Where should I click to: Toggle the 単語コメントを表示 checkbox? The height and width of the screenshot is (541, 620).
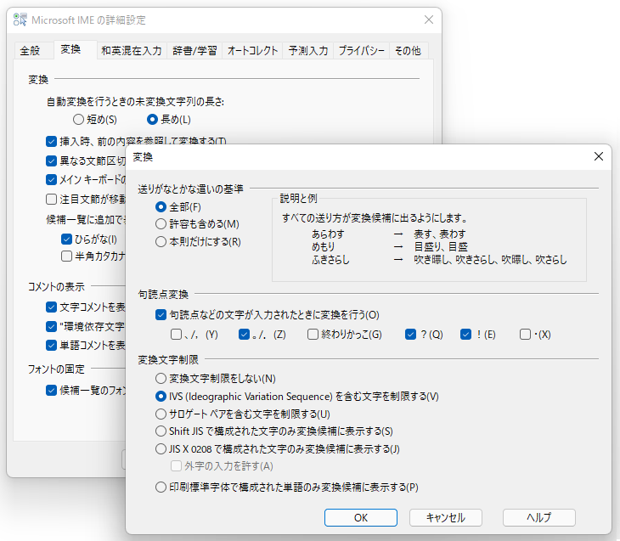pos(52,346)
